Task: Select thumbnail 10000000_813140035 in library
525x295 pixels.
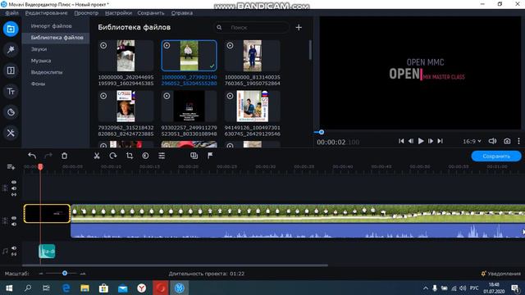Action: [x=252, y=56]
